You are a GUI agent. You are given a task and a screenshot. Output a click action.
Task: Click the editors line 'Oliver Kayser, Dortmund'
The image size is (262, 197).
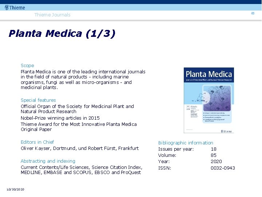click(x=80, y=148)
